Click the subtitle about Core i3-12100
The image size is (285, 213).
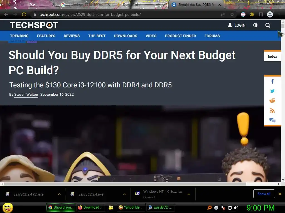90,85
